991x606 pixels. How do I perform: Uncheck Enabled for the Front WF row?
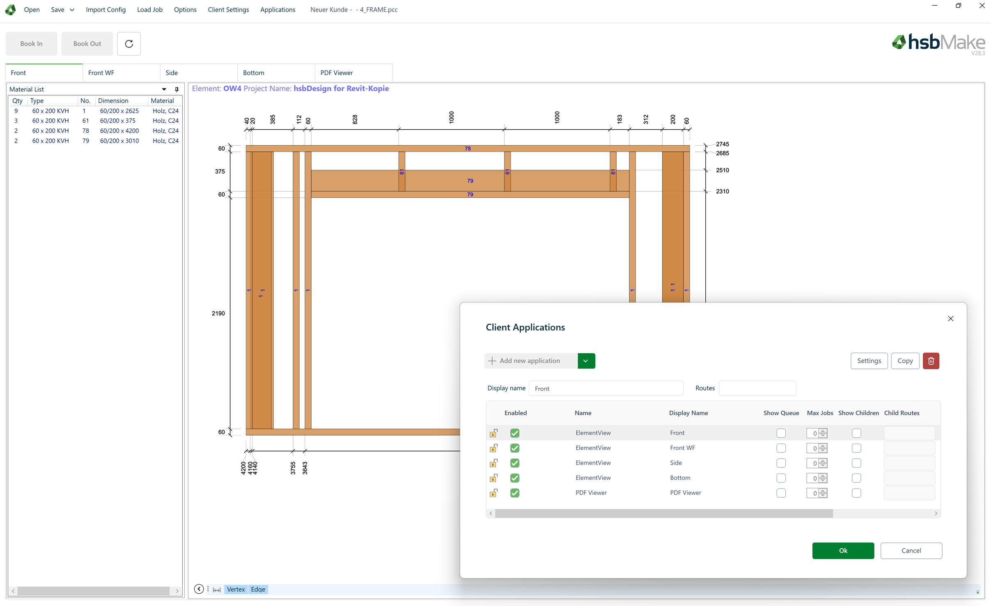pyautogui.click(x=514, y=448)
